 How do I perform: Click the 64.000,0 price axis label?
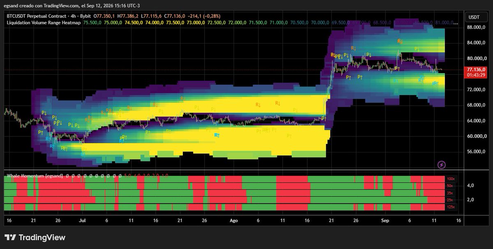(477, 121)
